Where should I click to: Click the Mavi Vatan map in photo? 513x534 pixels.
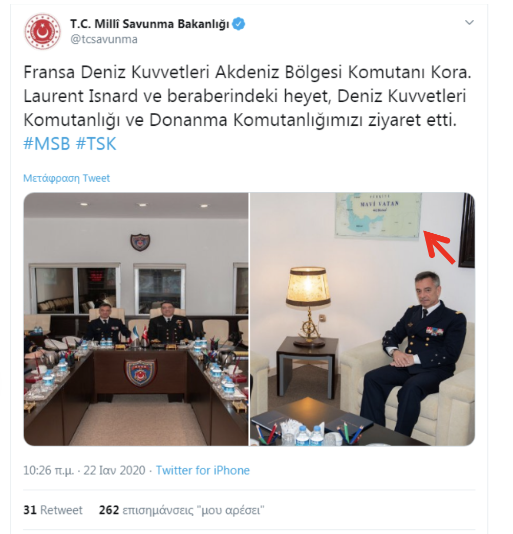coord(378,215)
